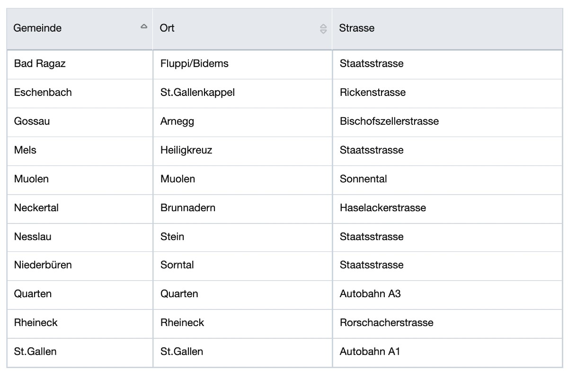Select the Bad Ragaz cell
This screenshot has height=378, width=568.
(x=40, y=64)
